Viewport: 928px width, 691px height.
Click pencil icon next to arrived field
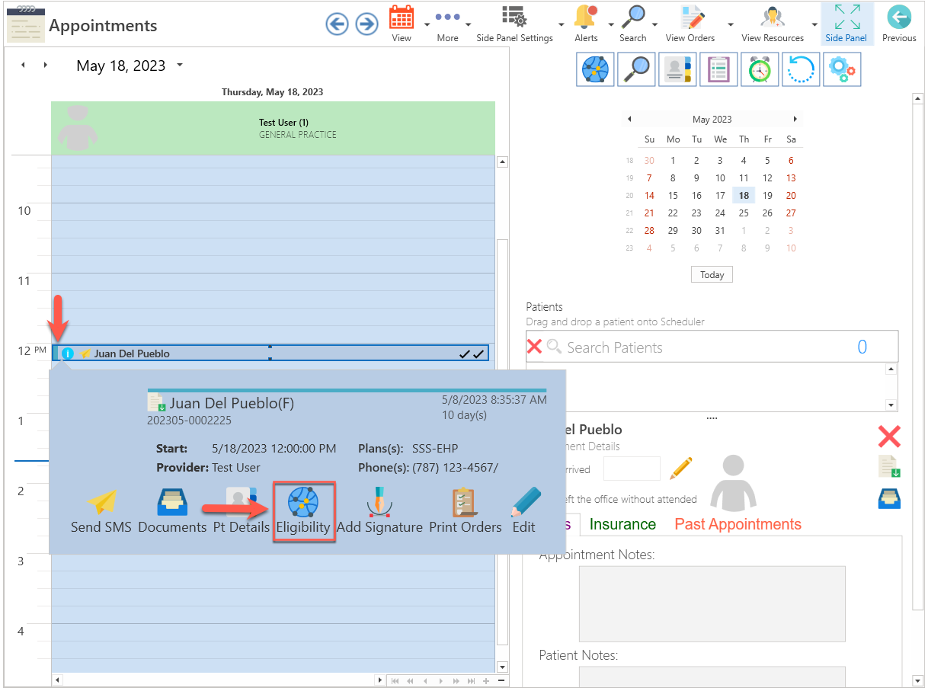point(681,468)
